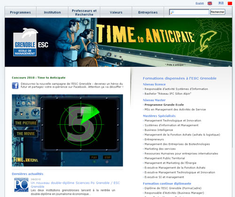This screenshot has height=197, width=235.
Task: Open Management Technologique et Innovation link
Action: [x=173, y=121]
